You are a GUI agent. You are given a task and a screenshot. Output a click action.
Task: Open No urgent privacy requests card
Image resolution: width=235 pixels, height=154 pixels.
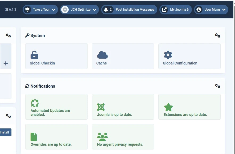[x=123, y=137]
